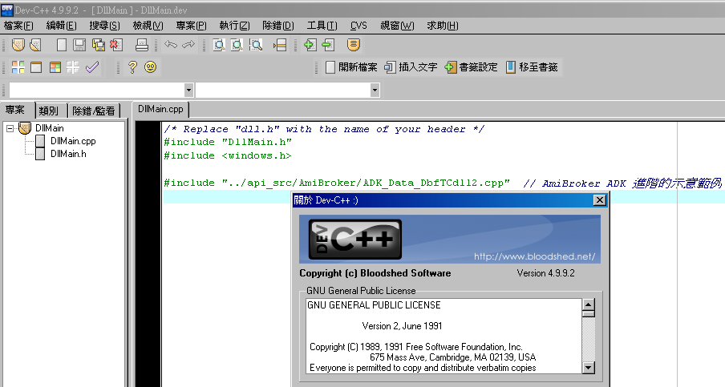Click the license scrollbar thumb
725x387 pixels.
point(588,313)
